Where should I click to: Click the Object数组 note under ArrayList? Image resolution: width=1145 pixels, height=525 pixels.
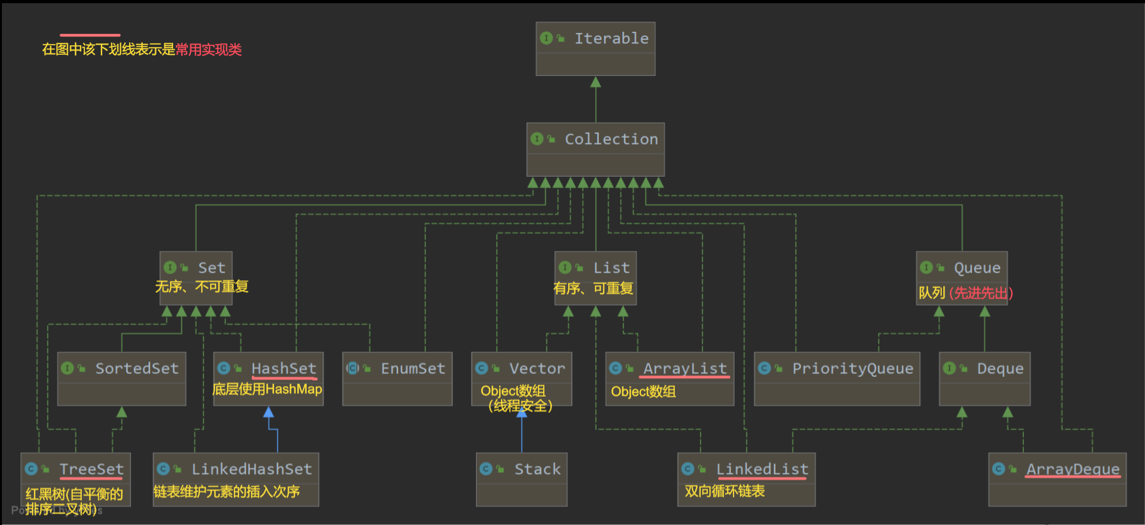(643, 392)
